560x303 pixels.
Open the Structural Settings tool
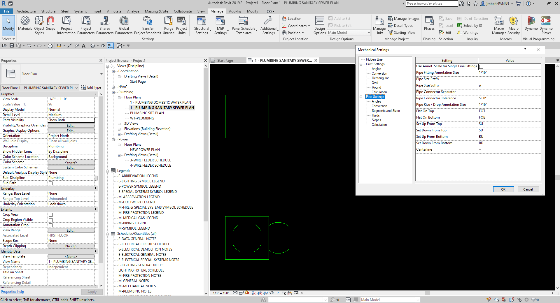[x=201, y=25]
